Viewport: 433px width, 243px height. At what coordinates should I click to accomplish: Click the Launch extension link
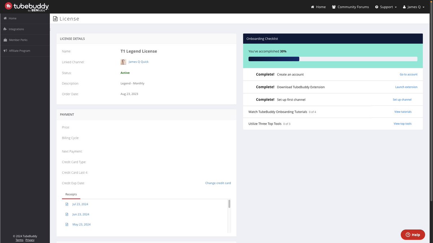(x=406, y=87)
